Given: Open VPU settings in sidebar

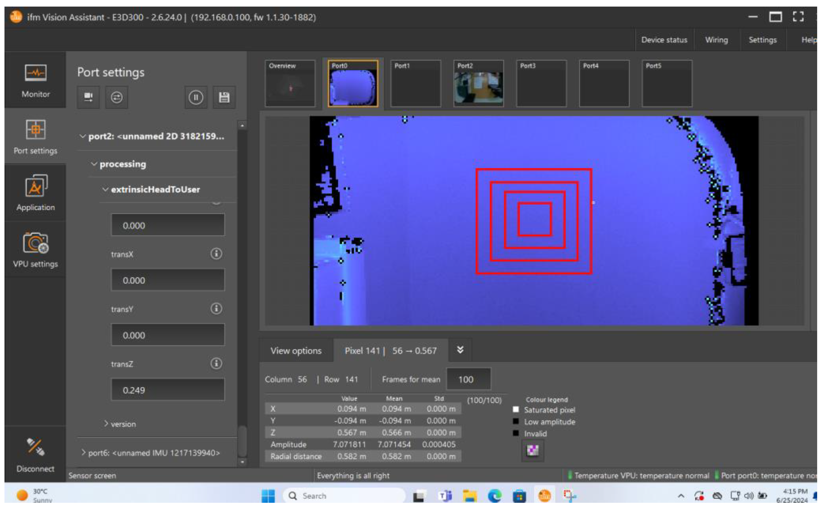Looking at the screenshot, I should (x=35, y=250).
